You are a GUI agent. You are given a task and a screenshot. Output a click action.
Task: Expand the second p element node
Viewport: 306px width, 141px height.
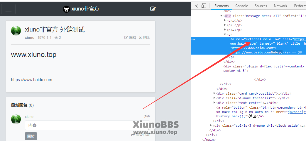pos(225,25)
